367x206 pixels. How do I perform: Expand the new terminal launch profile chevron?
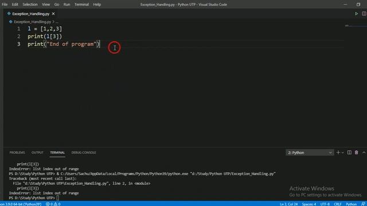click(343, 153)
